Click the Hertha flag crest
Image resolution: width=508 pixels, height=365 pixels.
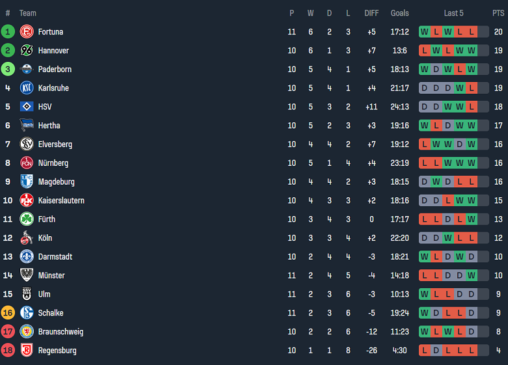(x=27, y=126)
